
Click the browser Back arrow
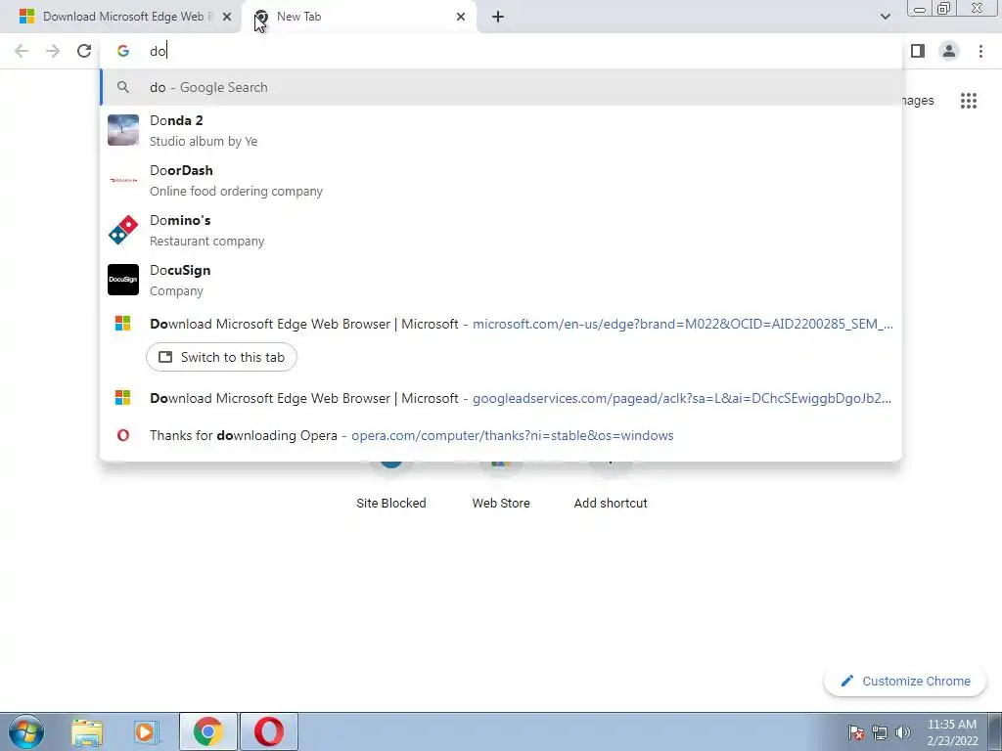click(22, 51)
